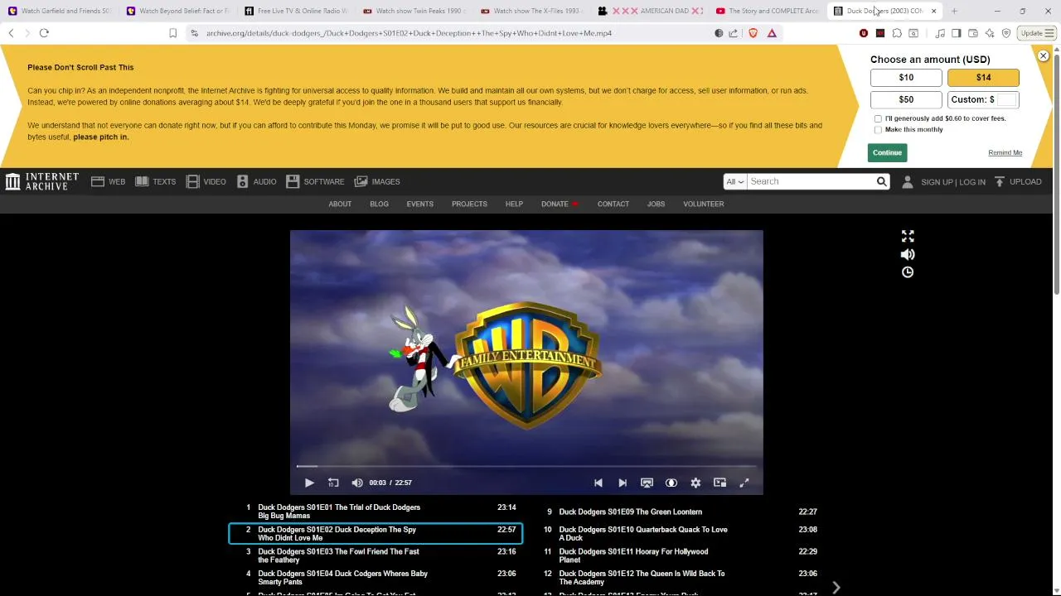The height and width of the screenshot is (596, 1061).
Task: Play S01E01 The Trial of Duck Dodgers
Action: 375,512
